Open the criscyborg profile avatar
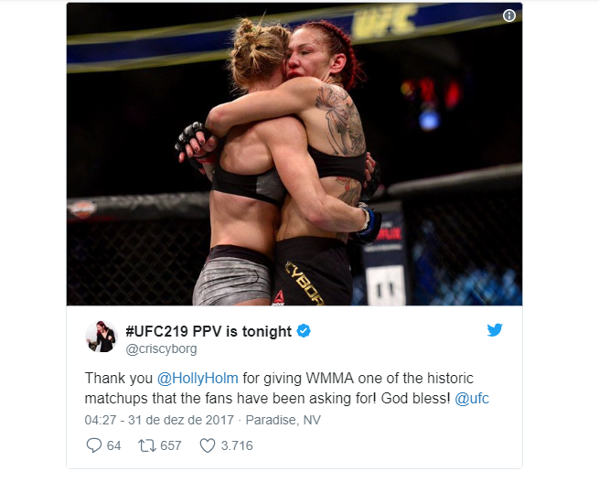 point(102,337)
